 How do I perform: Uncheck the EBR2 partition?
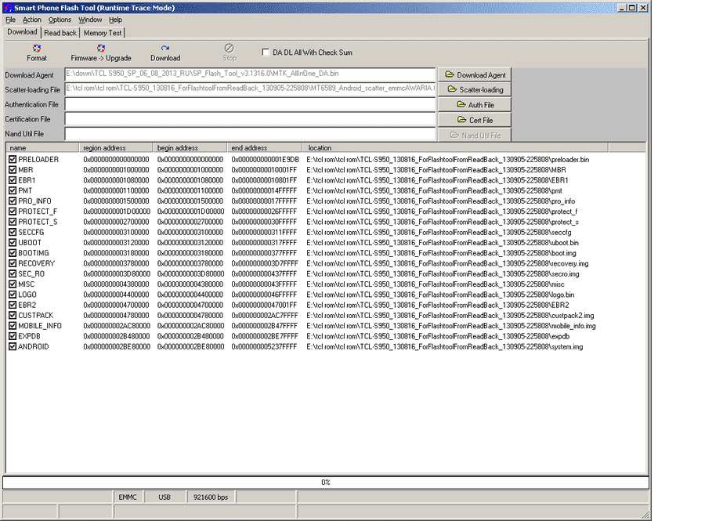(x=13, y=305)
